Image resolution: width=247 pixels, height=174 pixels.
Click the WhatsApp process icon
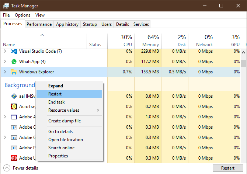[x=14, y=62]
